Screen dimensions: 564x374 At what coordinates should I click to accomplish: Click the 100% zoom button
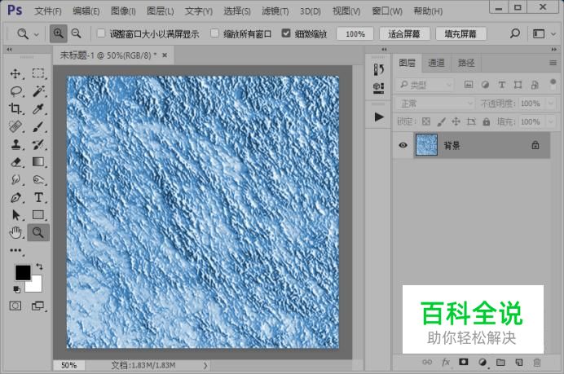355,33
